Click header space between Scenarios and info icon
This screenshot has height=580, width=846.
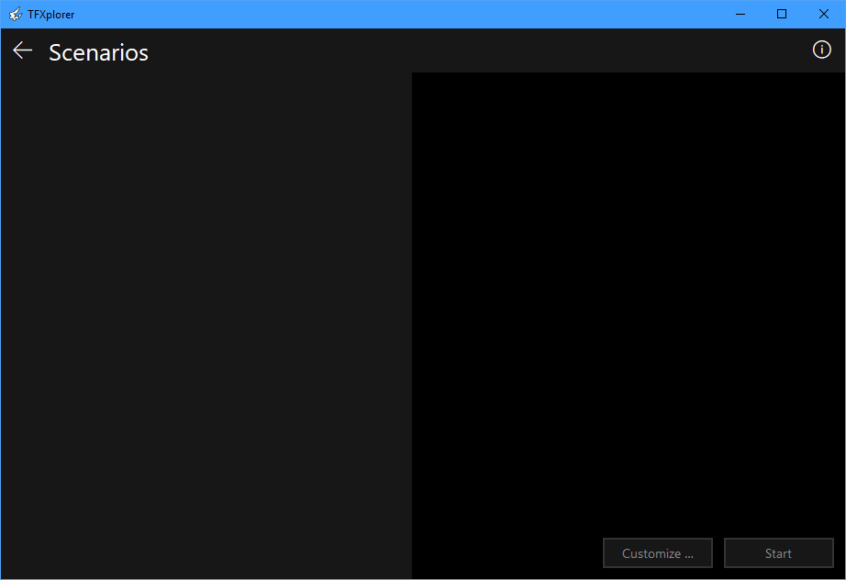pyautogui.click(x=477, y=51)
